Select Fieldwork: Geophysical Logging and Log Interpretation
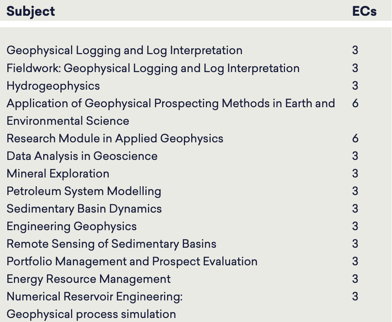The width and height of the screenshot is (392, 322). click(x=153, y=68)
